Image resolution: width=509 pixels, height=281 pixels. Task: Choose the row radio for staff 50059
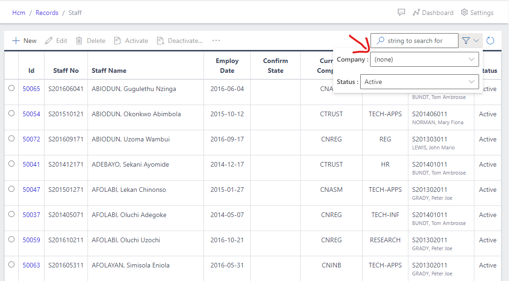[x=11, y=239]
